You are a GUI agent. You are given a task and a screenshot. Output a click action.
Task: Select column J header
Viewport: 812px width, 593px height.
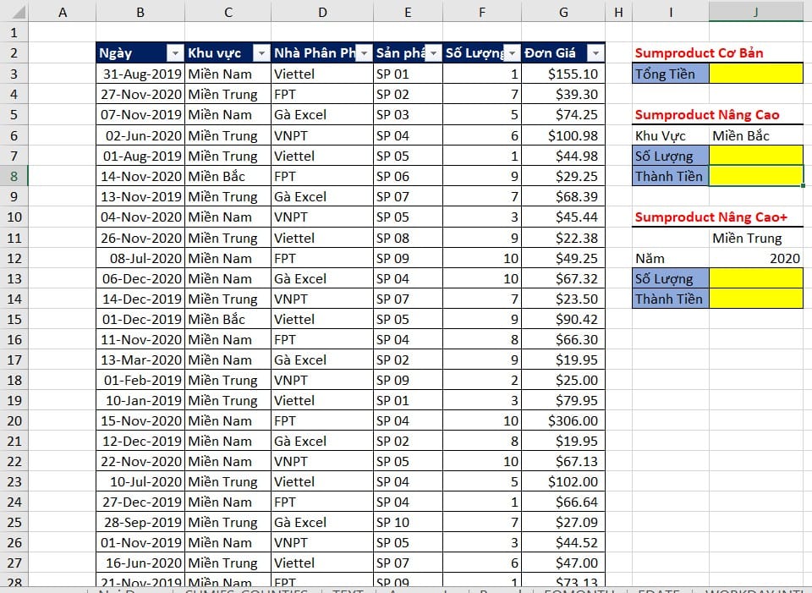755,12
